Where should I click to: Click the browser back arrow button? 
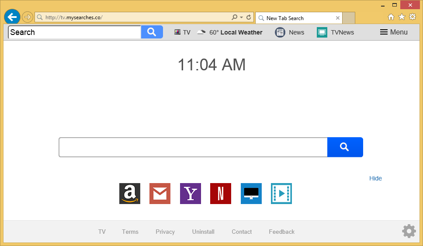(x=12, y=17)
